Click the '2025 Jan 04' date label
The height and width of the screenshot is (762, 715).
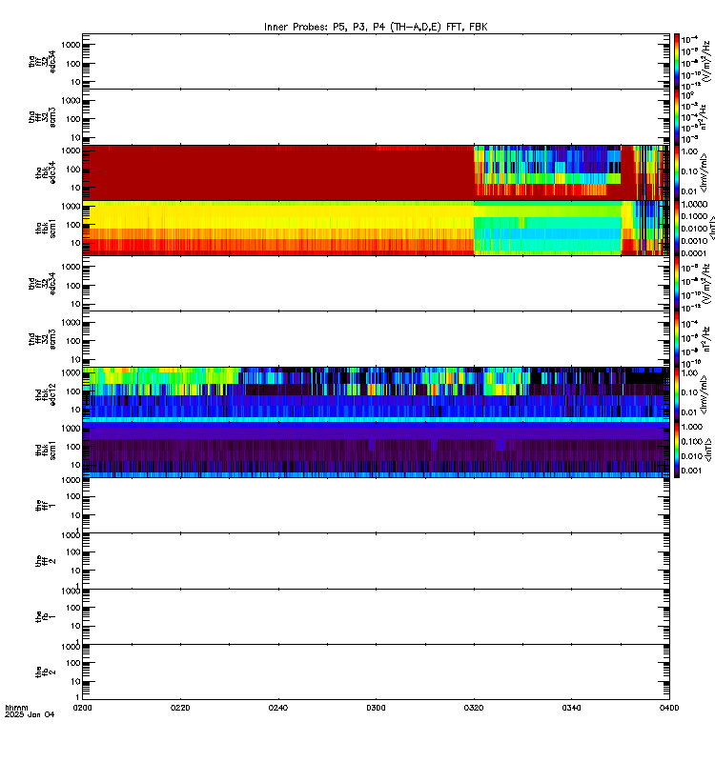pyautogui.click(x=30, y=714)
